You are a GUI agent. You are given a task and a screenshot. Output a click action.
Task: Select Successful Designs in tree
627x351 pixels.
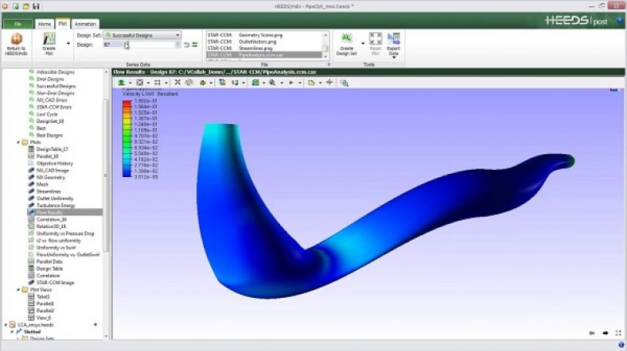coord(56,86)
